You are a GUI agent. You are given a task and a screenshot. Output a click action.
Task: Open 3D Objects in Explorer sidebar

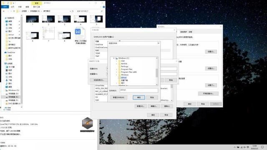[x=11, y=67]
